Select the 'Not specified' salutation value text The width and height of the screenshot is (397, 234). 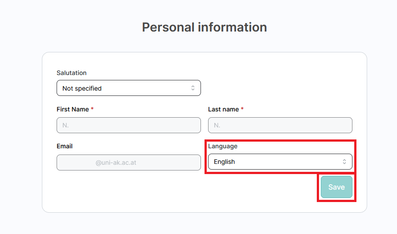pos(82,88)
